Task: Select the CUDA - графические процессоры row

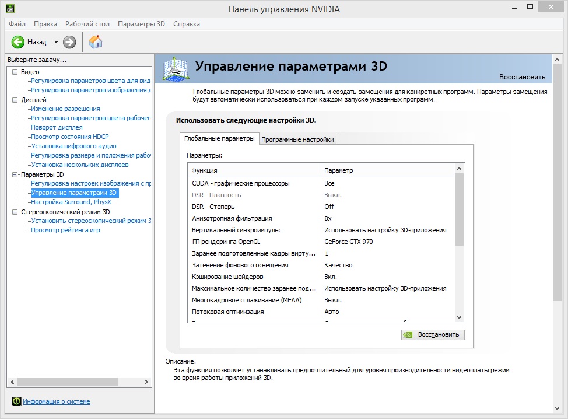Action: point(321,183)
